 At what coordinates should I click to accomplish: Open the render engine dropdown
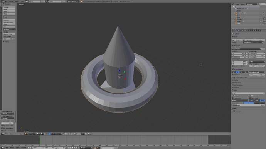(x=73, y=2)
